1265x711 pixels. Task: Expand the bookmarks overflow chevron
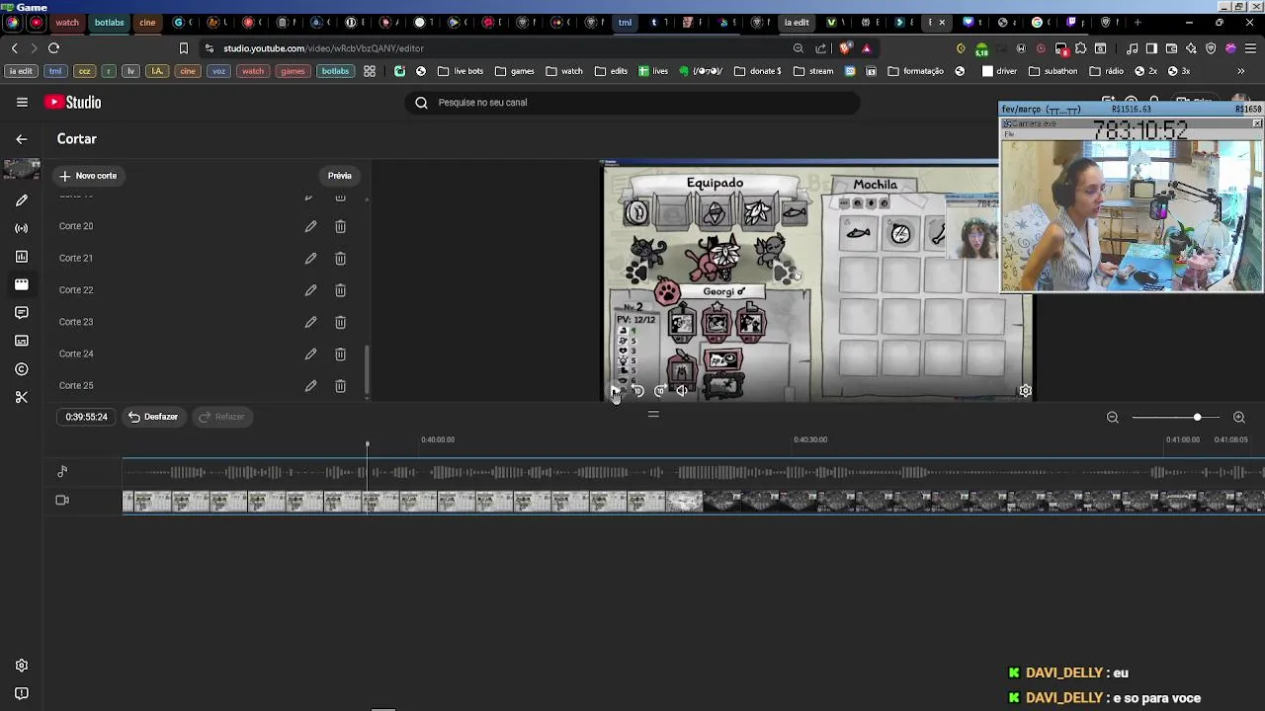pos(1241,71)
